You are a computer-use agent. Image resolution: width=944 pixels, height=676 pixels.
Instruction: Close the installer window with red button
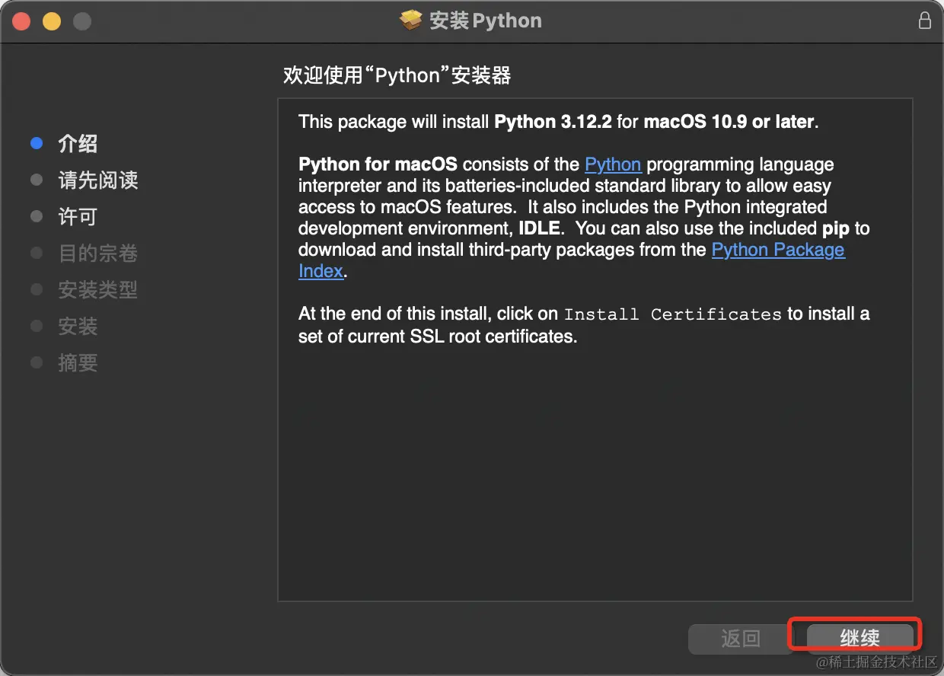[21, 21]
